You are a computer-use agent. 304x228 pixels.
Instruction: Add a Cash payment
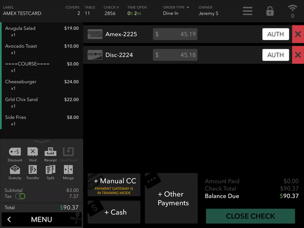114,212
